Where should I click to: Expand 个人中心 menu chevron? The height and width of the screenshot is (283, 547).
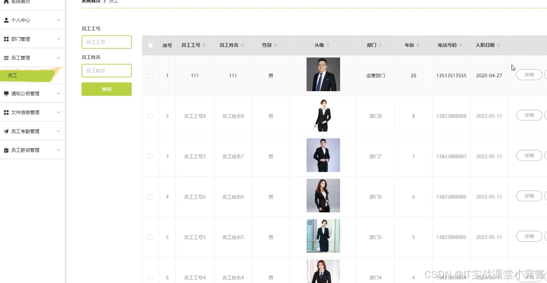pos(58,20)
